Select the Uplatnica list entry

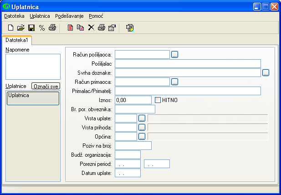[x=32, y=98]
